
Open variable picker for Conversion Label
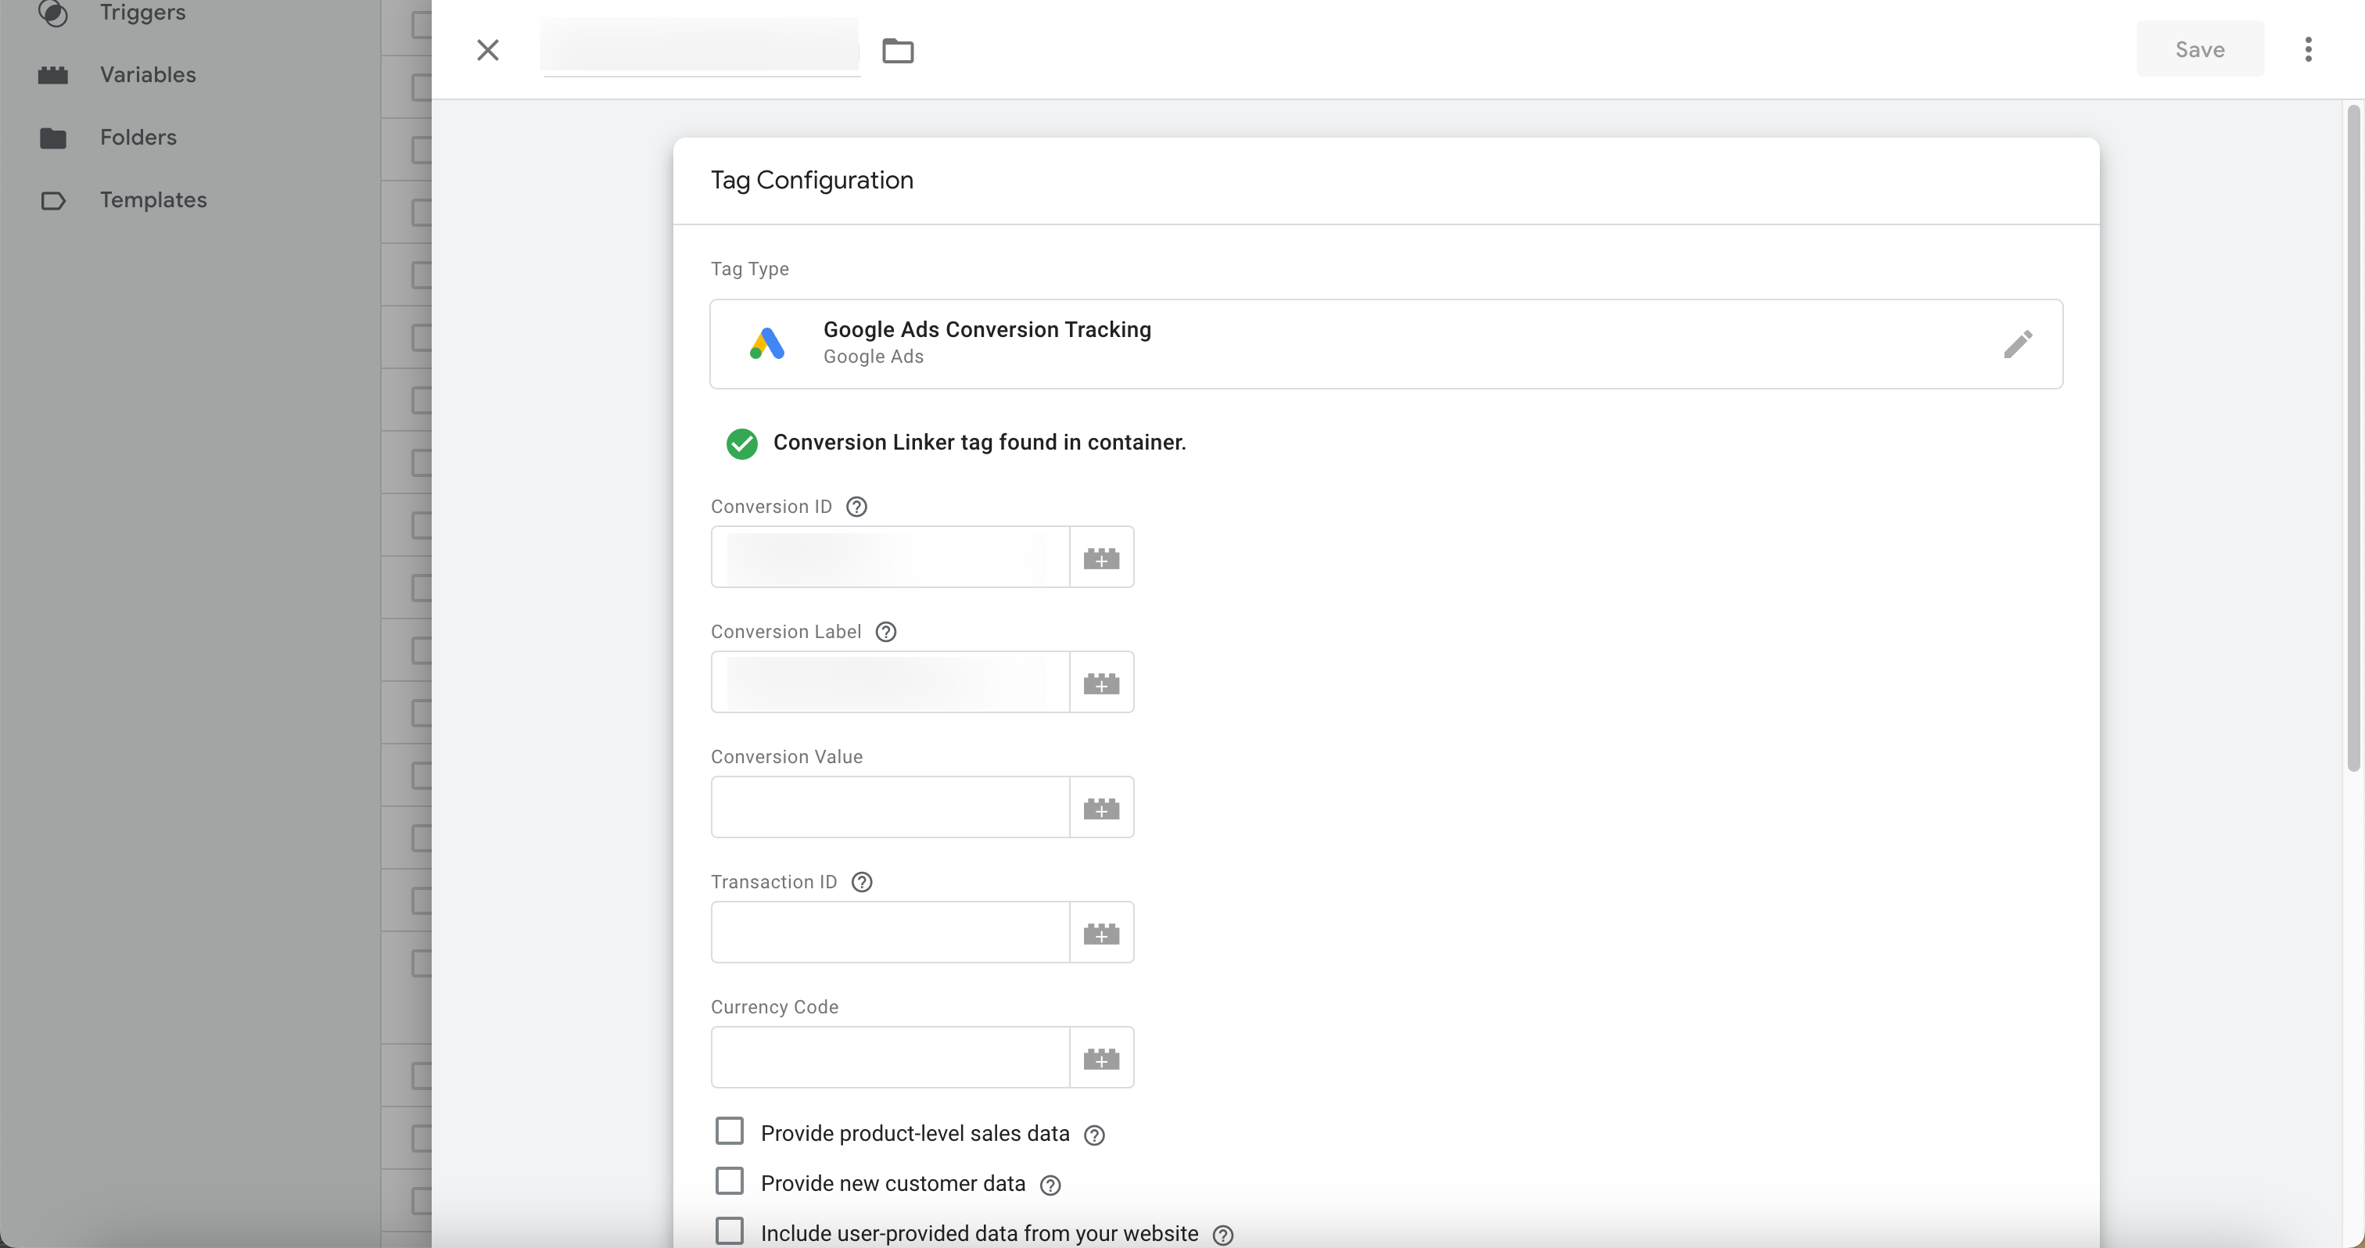tap(1101, 682)
